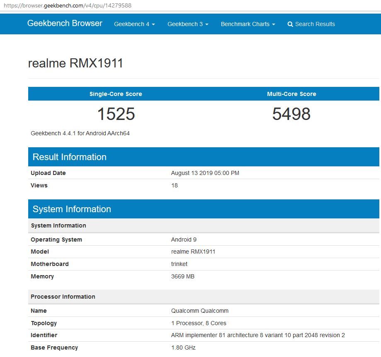Click the Base Frequency value 1.80 GHz
The width and height of the screenshot is (381, 357).
coord(183,347)
